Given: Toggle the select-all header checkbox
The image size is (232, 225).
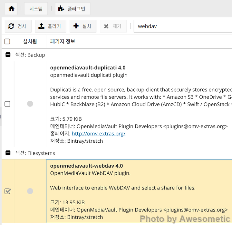Looking at the screenshot, I should coord(7,41).
